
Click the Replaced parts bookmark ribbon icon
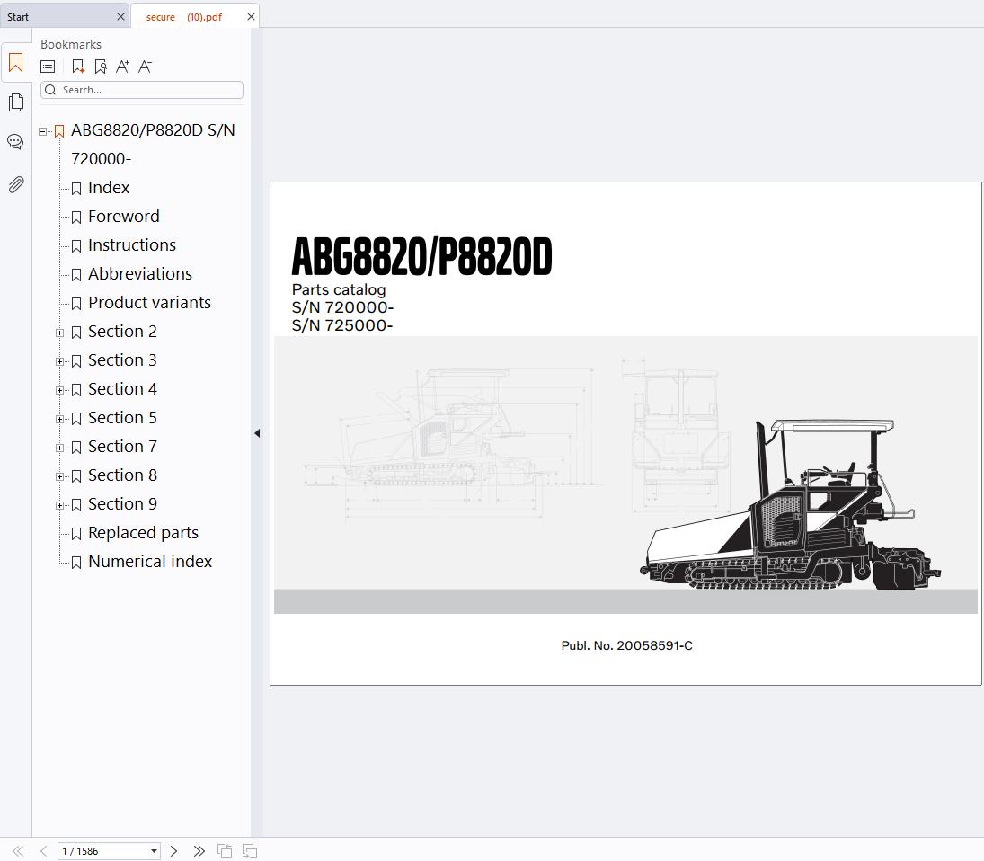pyautogui.click(x=76, y=534)
